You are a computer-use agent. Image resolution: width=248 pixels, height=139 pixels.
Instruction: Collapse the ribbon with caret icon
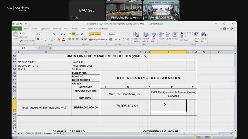[x=221, y=29]
